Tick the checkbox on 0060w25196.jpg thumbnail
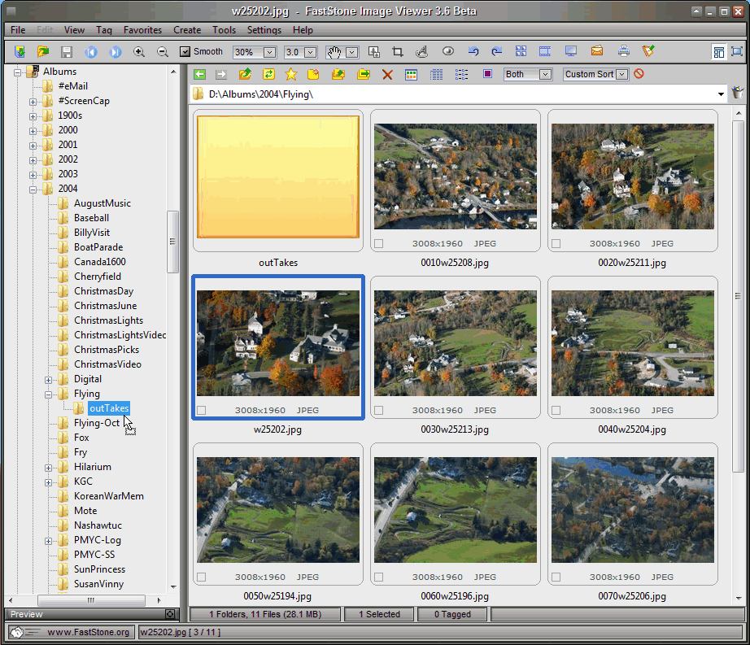Viewport: 750px width, 645px height. click(x=379, y=577)
